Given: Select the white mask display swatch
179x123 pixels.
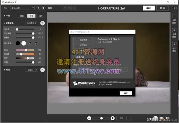Looking at the screenshot, I should tap(24, 43).
